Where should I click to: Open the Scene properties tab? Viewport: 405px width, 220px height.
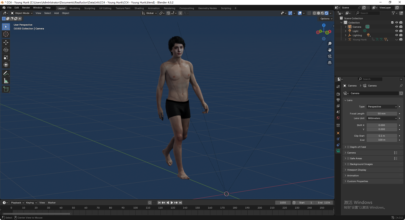pyautogui.click(x=338, y=112)
